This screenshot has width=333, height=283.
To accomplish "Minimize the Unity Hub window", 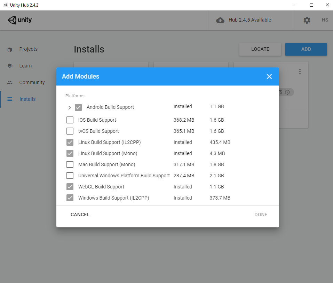I will [296, 5].
